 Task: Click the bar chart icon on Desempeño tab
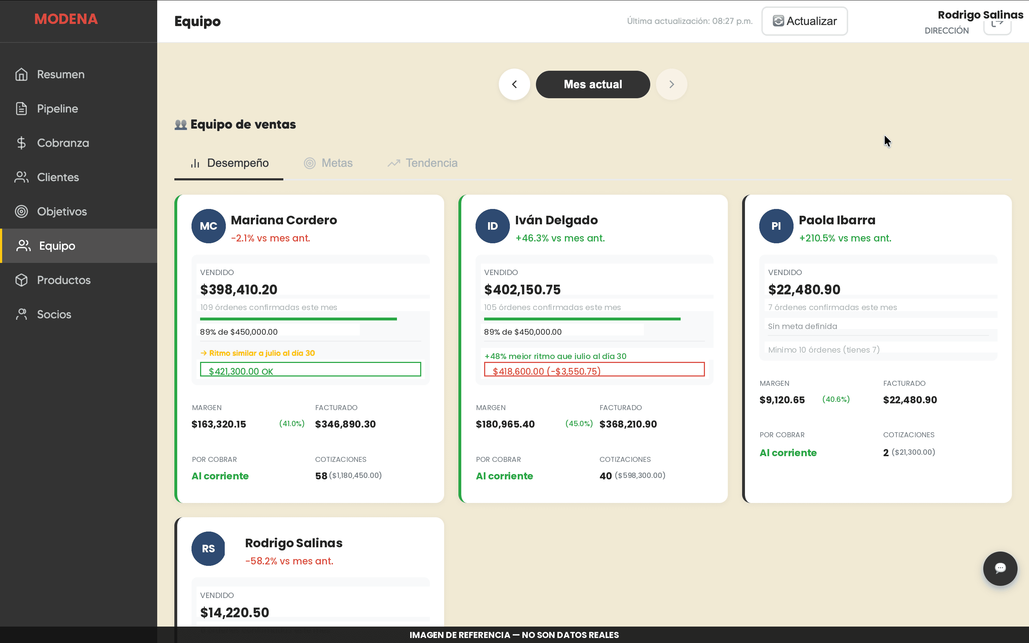[x=195, y=163]
